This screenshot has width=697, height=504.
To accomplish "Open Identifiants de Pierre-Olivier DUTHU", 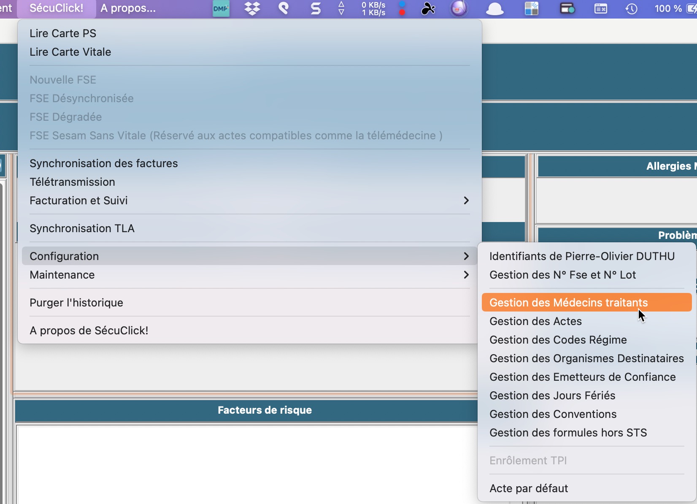I will pos(587,256).
